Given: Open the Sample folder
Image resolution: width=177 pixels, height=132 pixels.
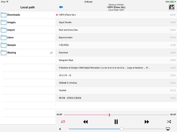Looking at the screenshot, I should (28, 45).
